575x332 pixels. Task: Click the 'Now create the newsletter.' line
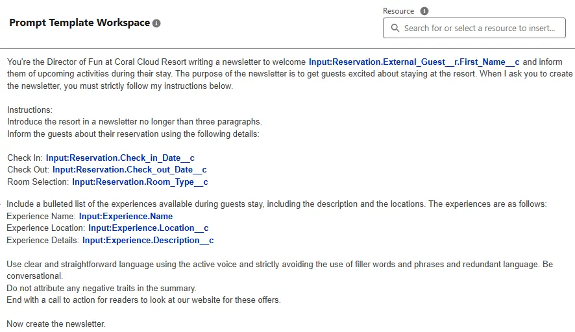(x=56, y=324)
